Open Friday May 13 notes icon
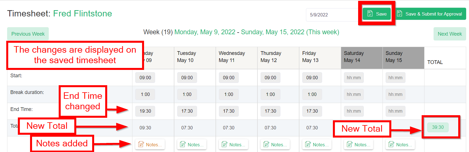The height and width of the screenshot is (152, 469). click(308, 144)
